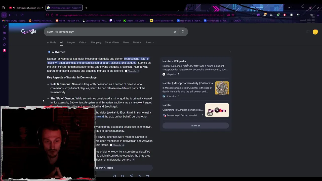Open a new browser tab
Image resolution: width=322 pixels, height=181 pixels.
(x=86, y=8)
